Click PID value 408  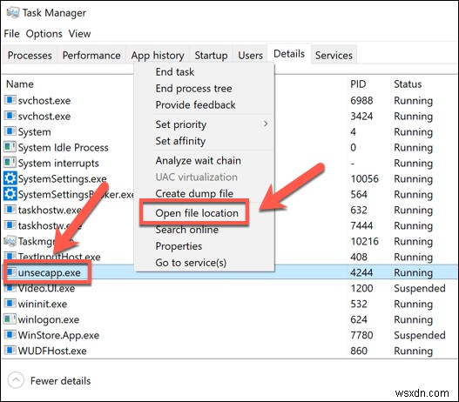pos(359,257)
